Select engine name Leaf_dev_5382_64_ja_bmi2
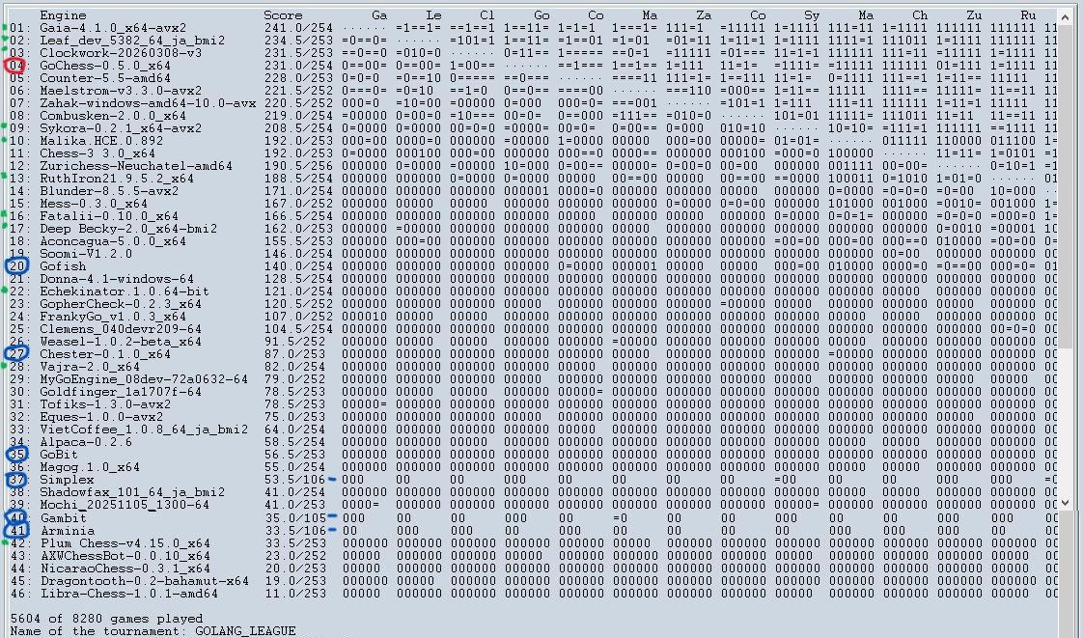Viewport: 1083px width, 638px height. click(x=132, y=41)
